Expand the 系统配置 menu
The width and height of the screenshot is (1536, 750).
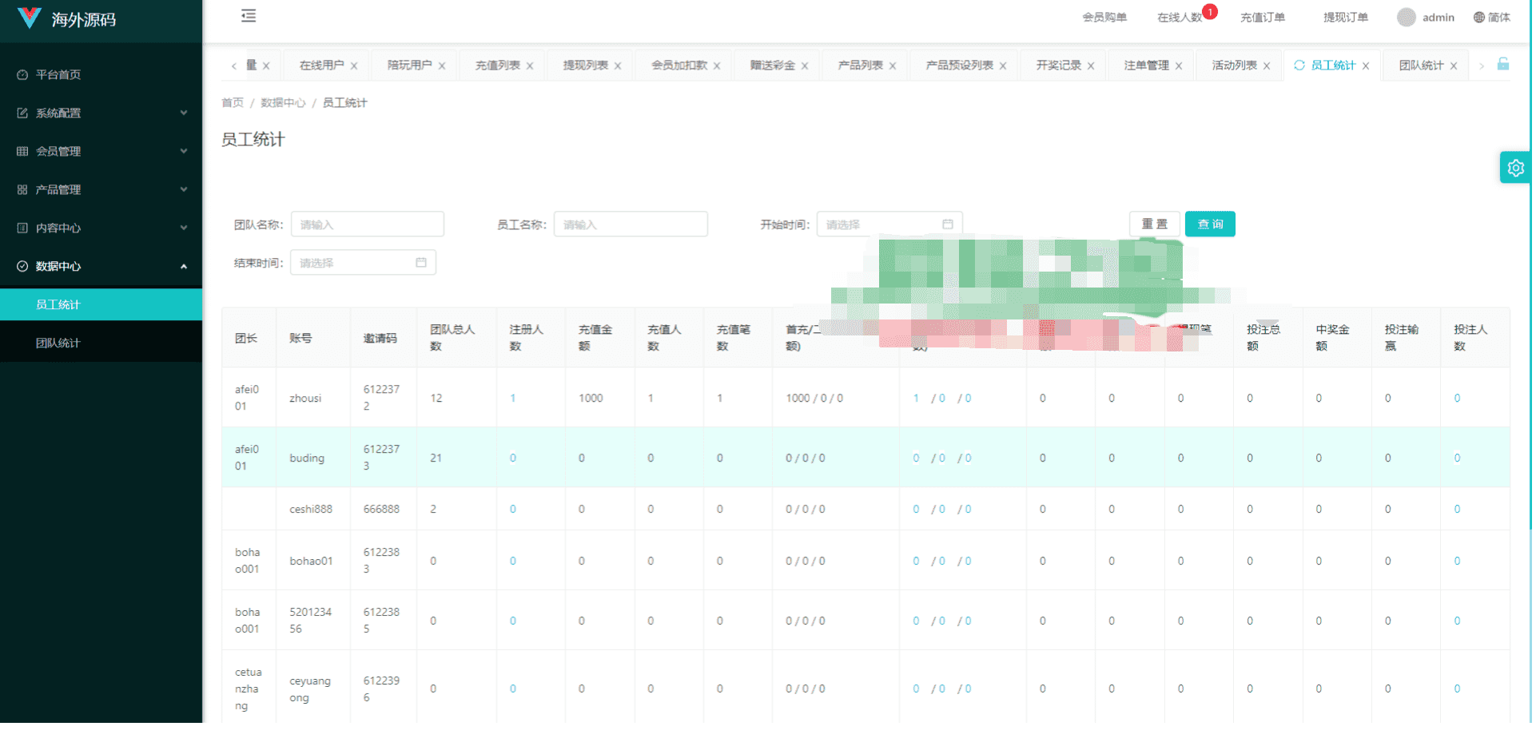pyautogui.click(x=101, y=113)
